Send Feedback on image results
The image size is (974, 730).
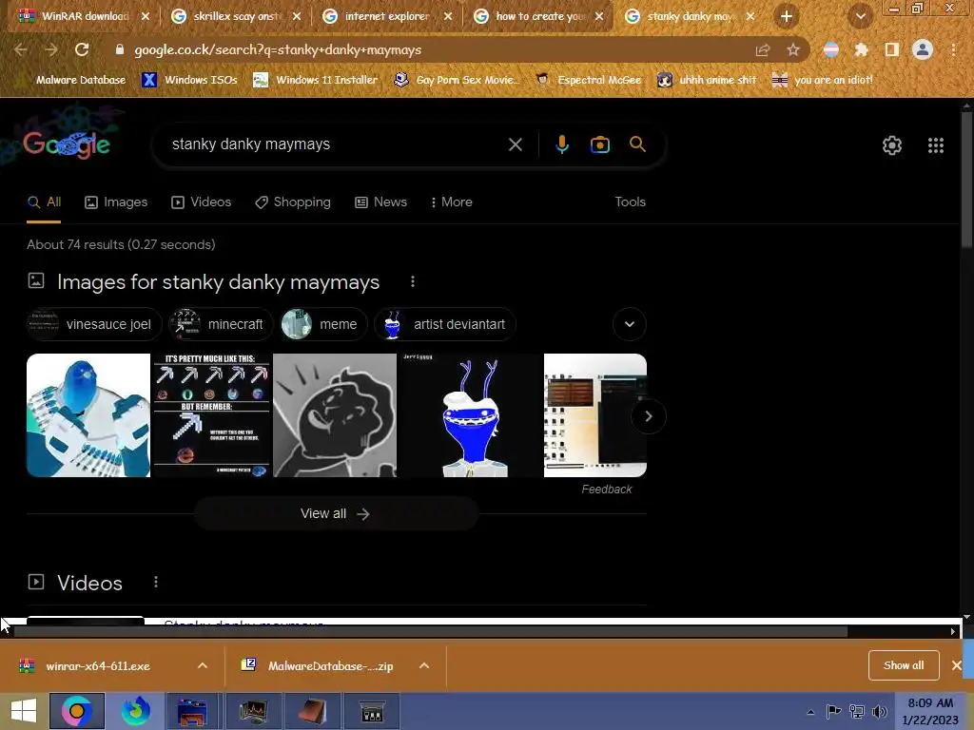tap(606, 490)
